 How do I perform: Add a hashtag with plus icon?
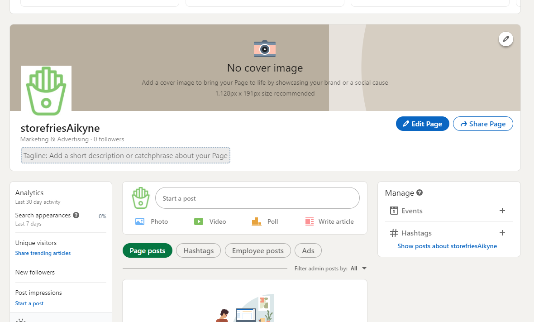(x=502, y=233)
